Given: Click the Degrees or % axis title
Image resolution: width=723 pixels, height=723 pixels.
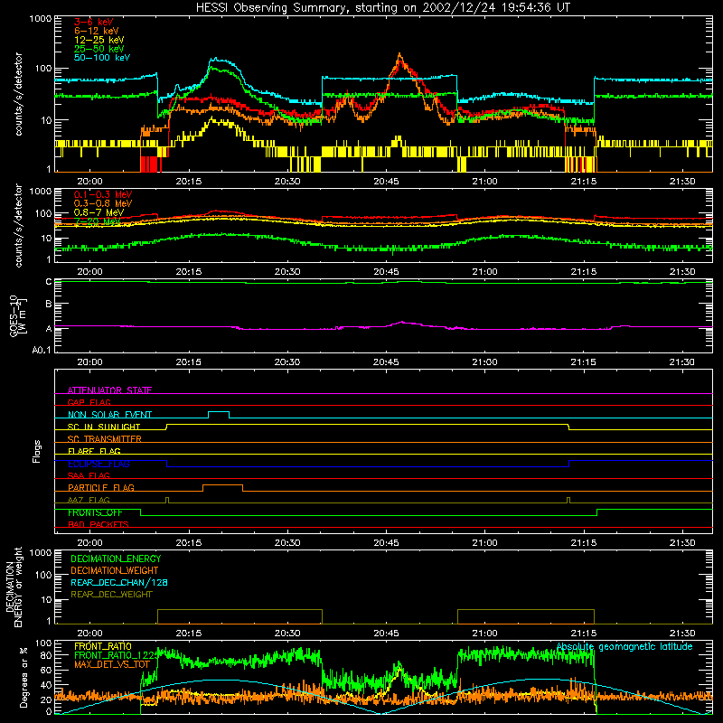Looking at the screenshot, I should point(23,677).
